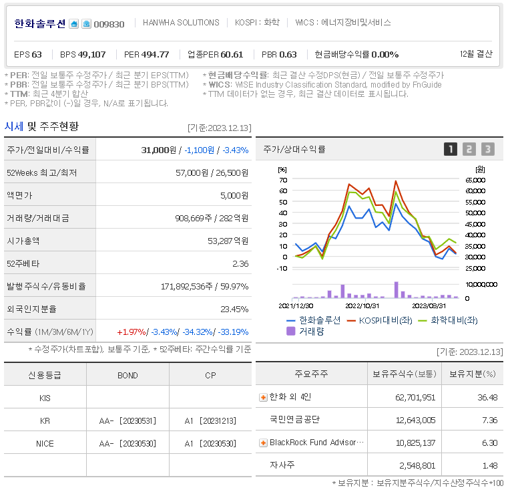
Task: Select the stock code 009830
Action: (109, 25)
